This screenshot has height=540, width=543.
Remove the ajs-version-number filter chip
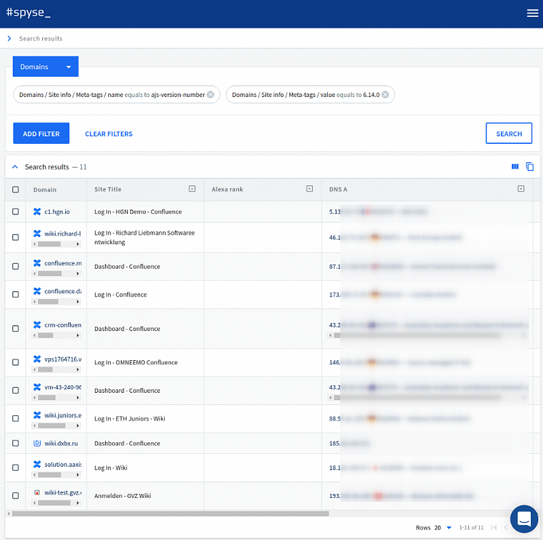(210, 94)
